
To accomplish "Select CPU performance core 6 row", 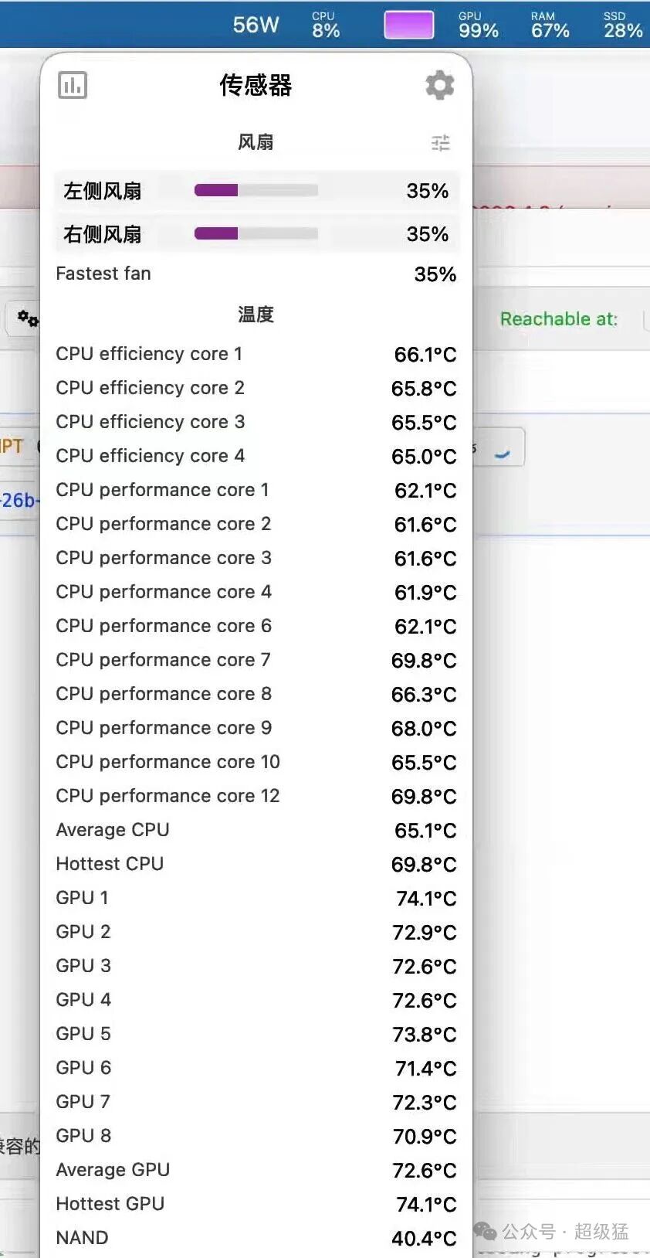I will pos(256,626).
